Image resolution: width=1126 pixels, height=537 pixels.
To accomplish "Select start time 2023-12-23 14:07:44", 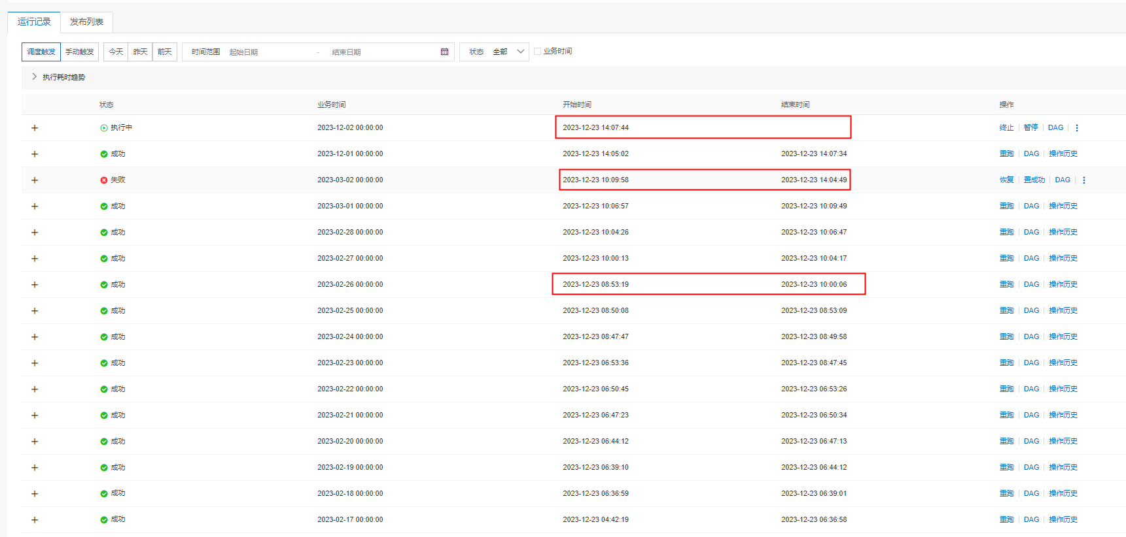I will pos(595,128).
